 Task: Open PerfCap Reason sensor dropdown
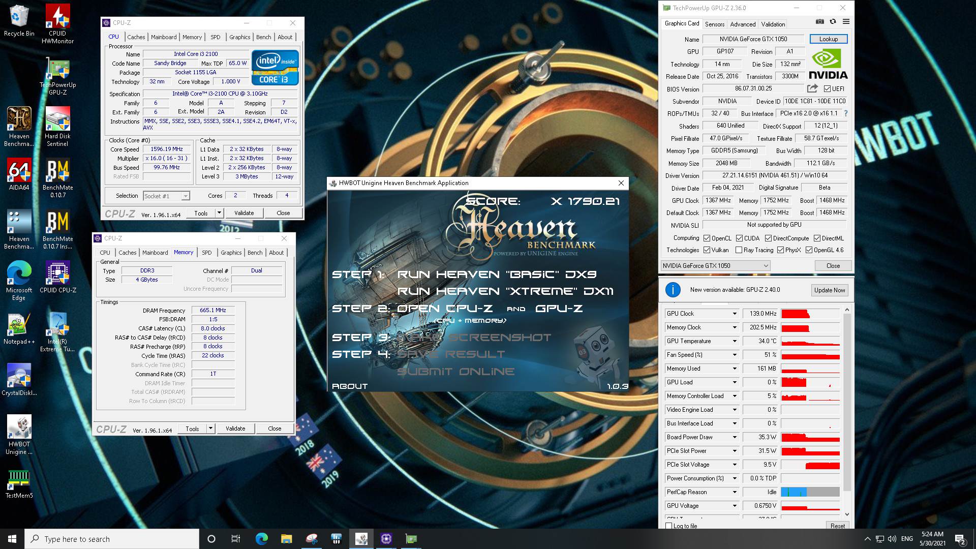(735, 492)
